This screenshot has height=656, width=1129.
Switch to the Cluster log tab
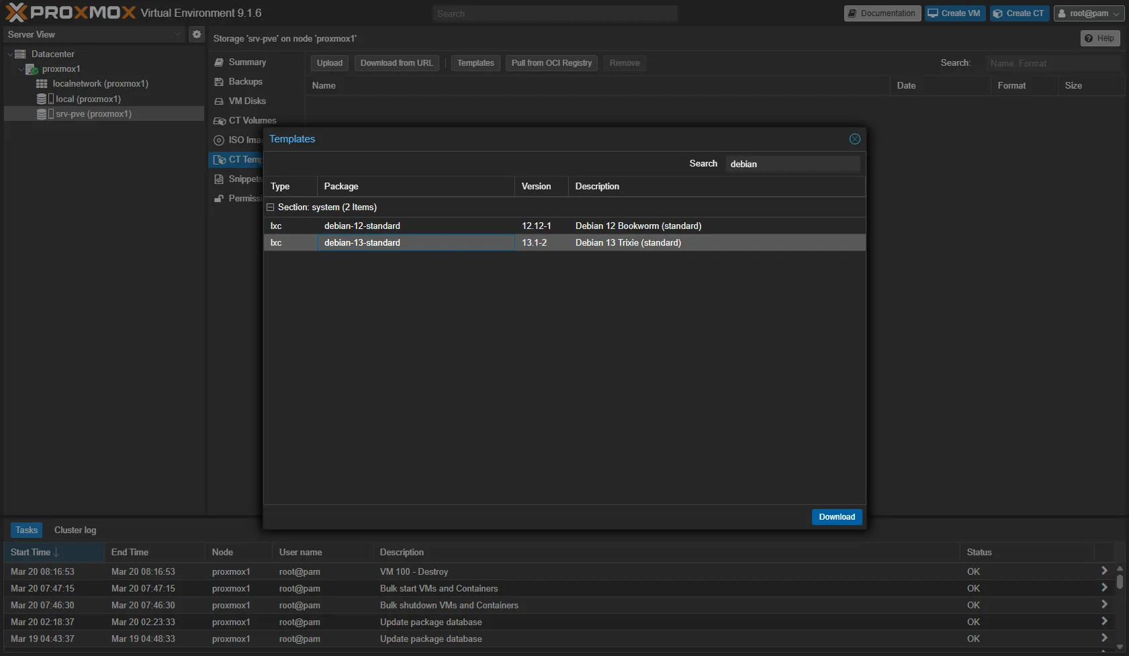point(75,530)
